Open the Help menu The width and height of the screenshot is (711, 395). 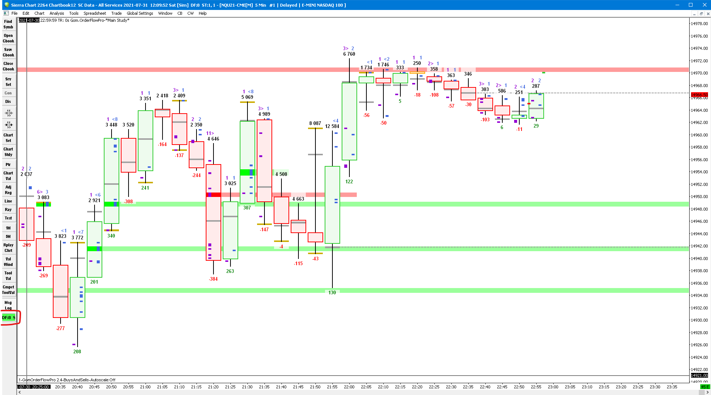point(203,13)
